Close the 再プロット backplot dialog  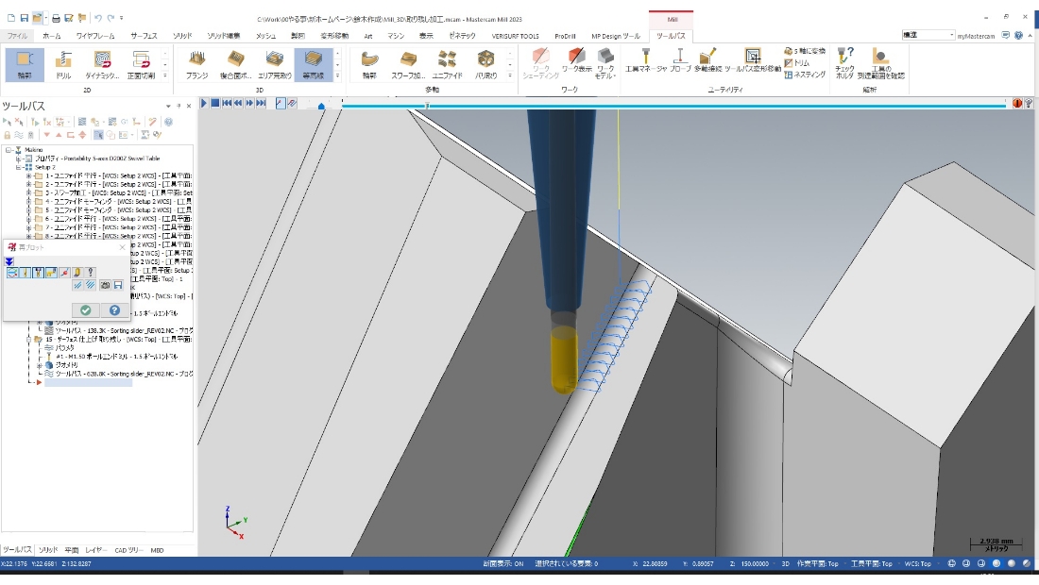pos(122,247)
